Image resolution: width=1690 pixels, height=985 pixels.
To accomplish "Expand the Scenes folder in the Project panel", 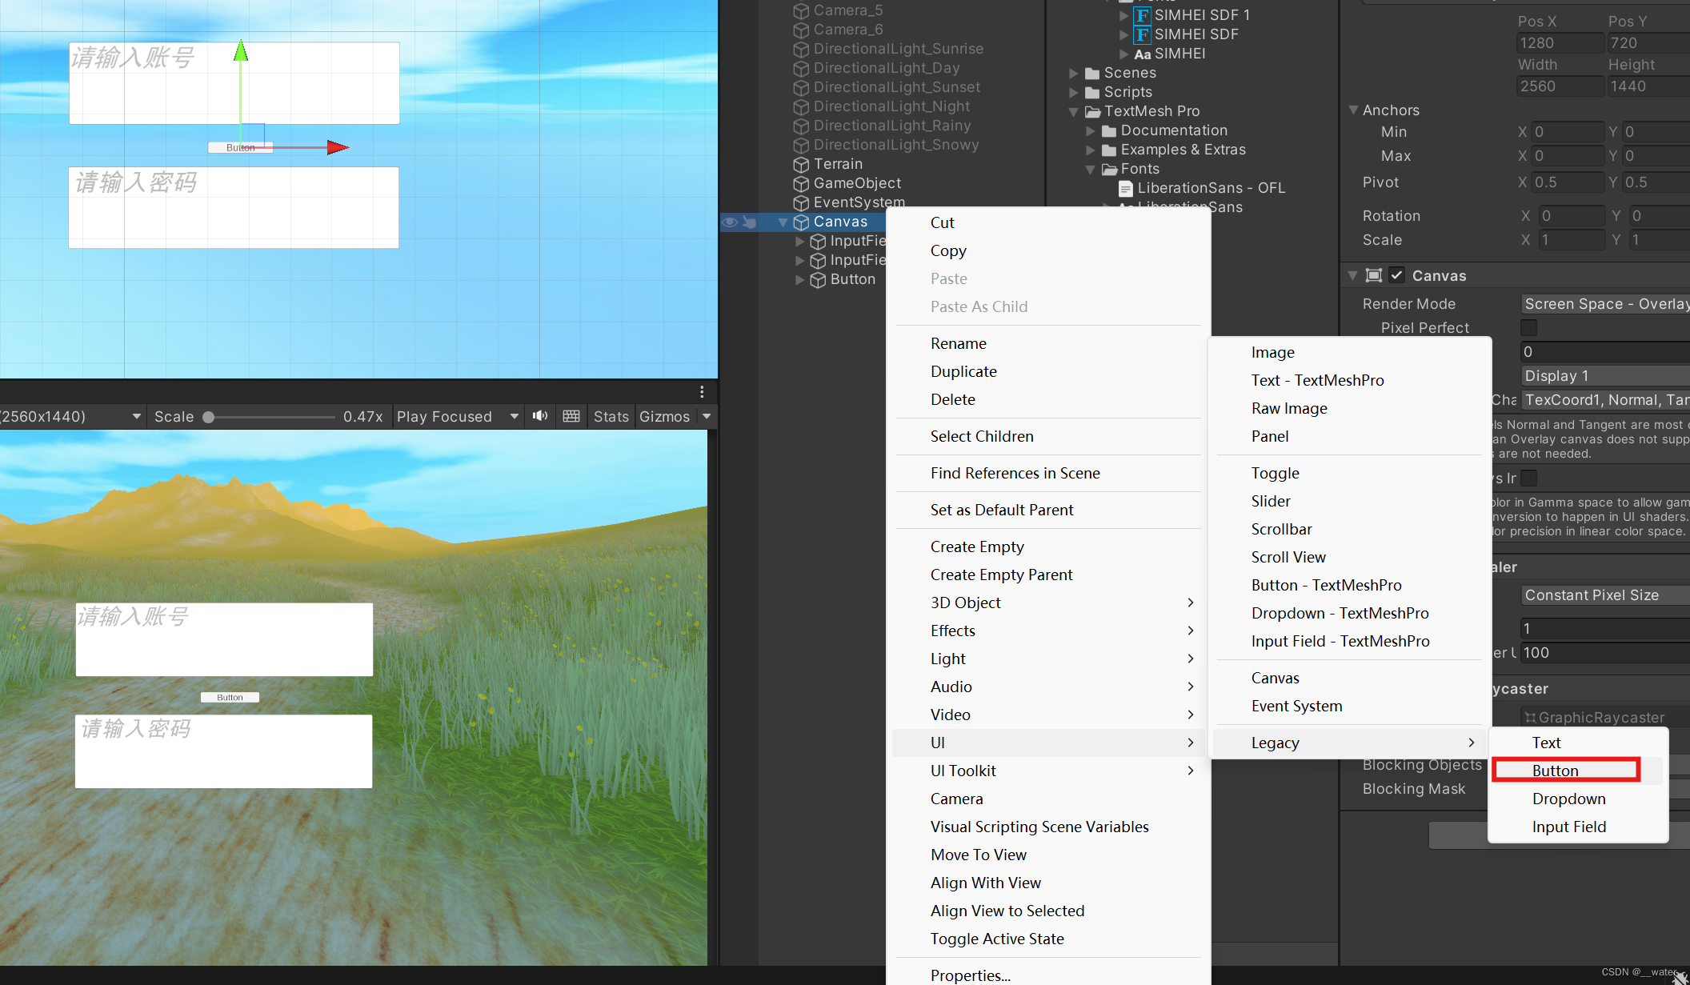I will click(x=1074, y=74).
